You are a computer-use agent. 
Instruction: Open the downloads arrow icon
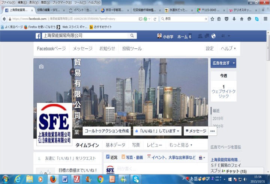pos(234,19)
